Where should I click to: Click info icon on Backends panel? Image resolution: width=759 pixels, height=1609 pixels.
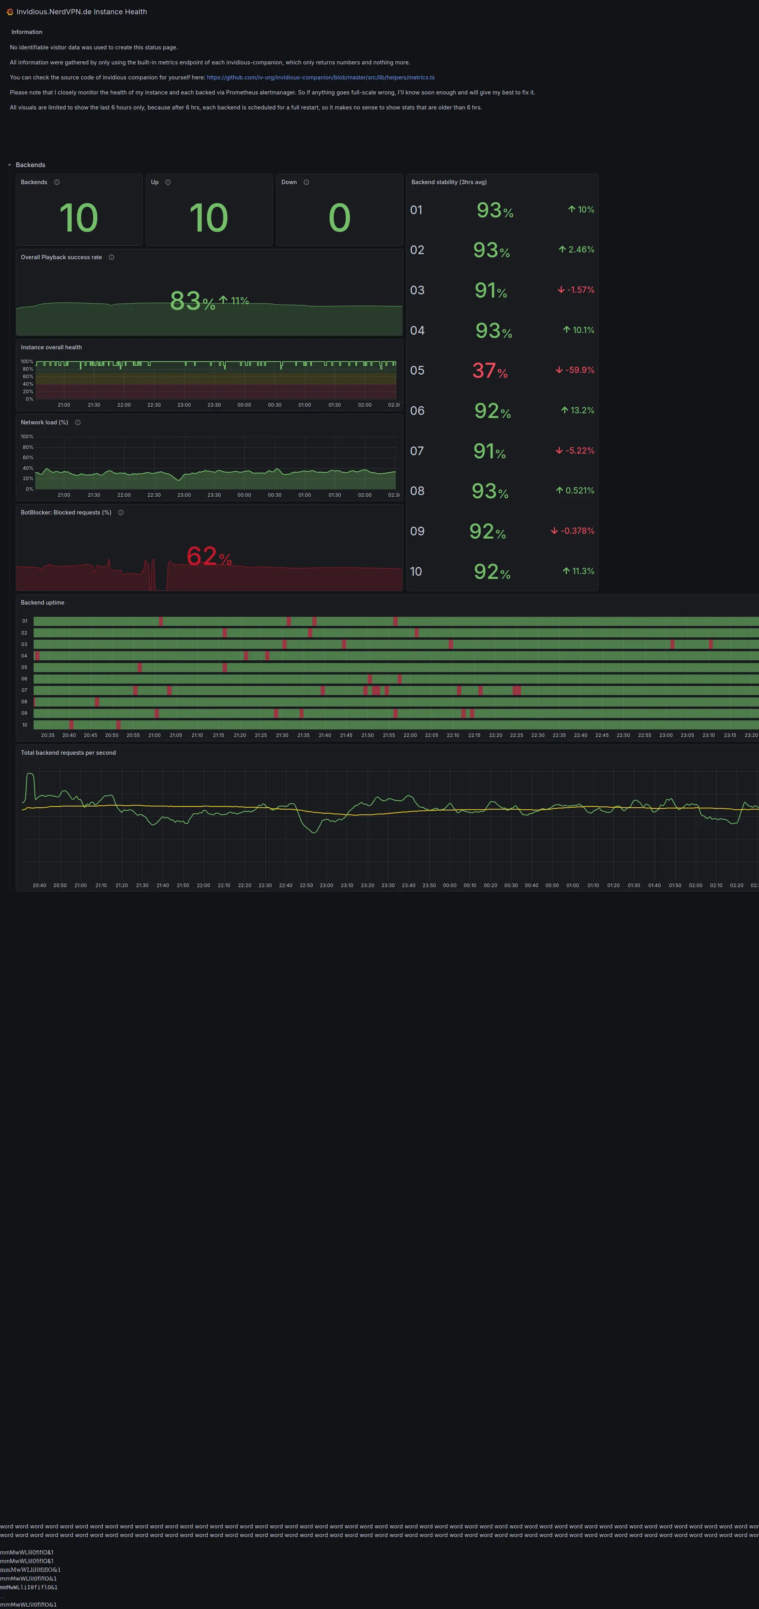[x=57, y=183]
